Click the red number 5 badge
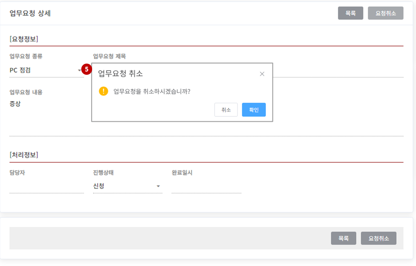Image resolution: width=416 pixels, height=266 pixels. tap(86, 69)
